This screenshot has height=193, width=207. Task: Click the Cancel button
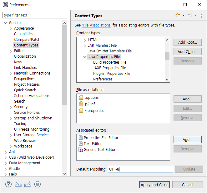(188, 185)
